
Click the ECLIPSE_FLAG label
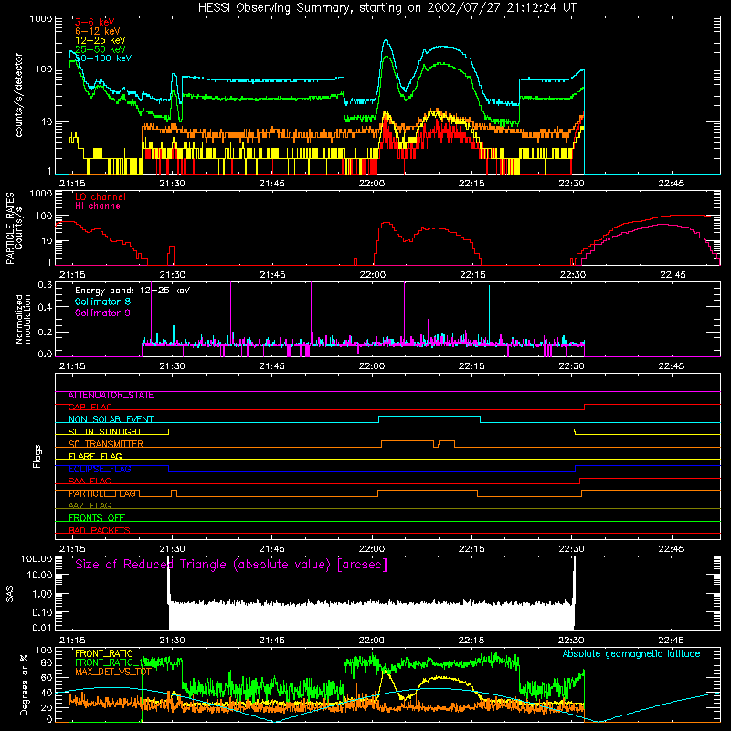(100, 469)
